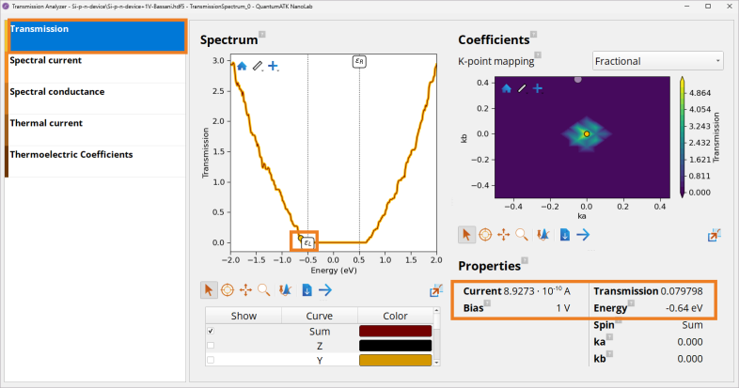Viewport: 739px width, 388px height.
Task: Click the blue right-arrow icon under Spectrum plot
Action: (x=325, y=290)
